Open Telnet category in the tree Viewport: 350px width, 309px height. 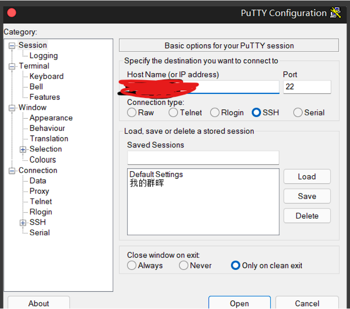[x=40, y=201]
